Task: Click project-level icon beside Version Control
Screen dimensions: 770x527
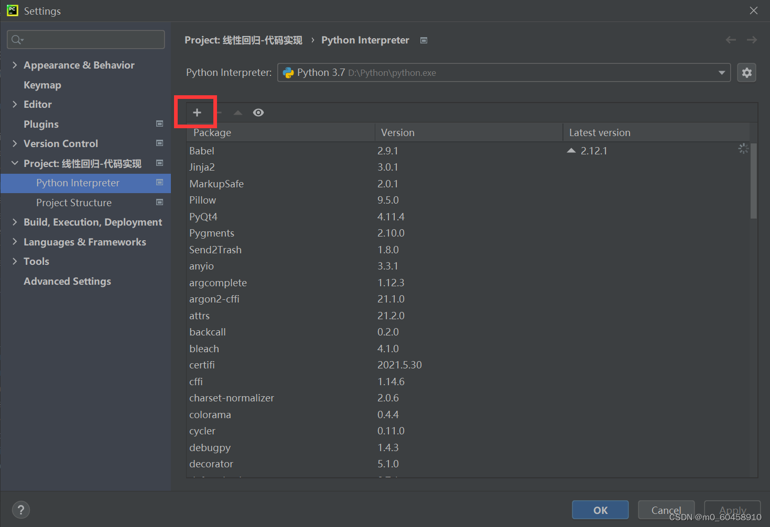Action: tap(160, 143)
